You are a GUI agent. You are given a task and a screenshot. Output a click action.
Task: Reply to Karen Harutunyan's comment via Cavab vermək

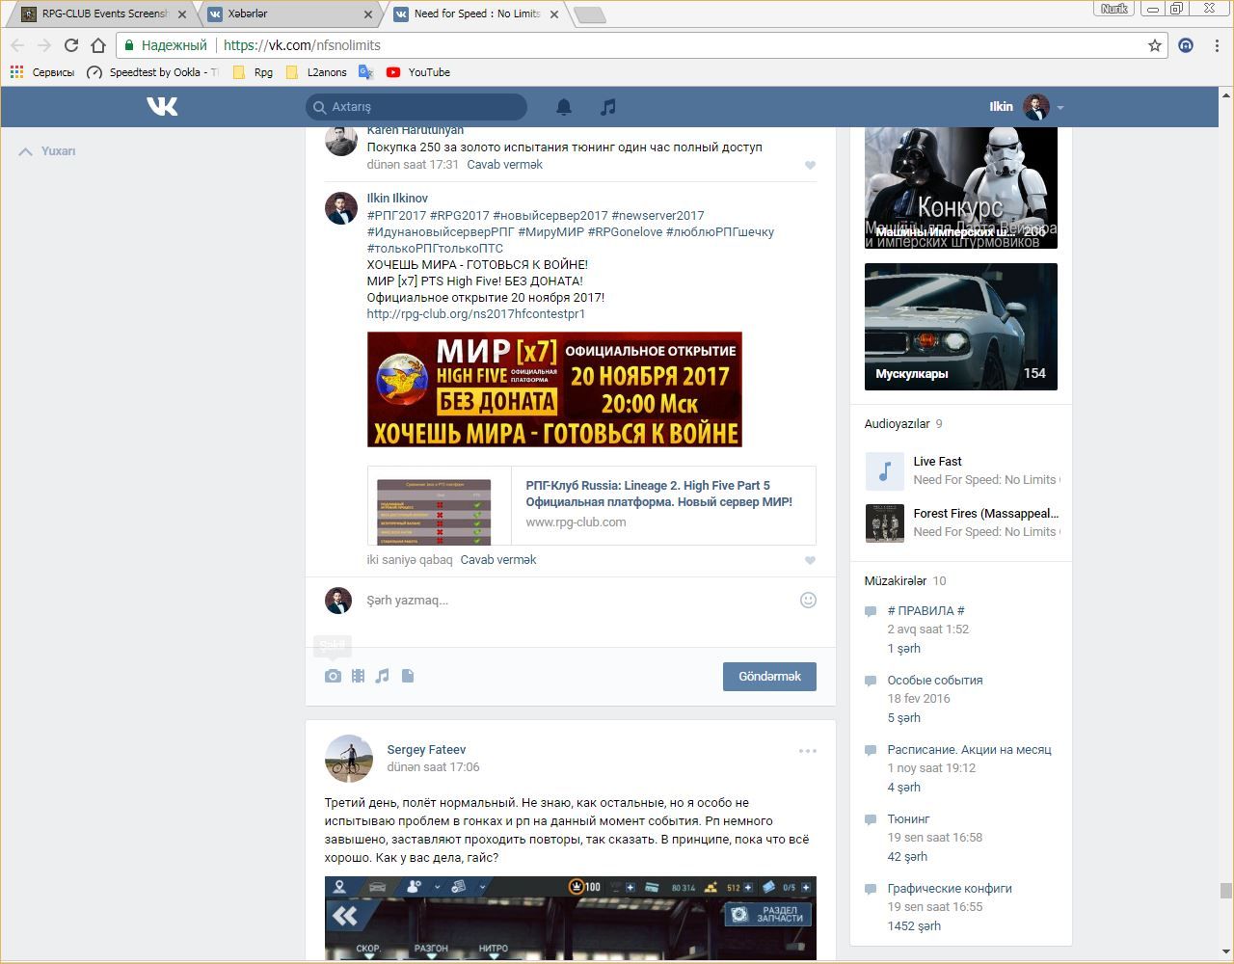pos(504,165)
